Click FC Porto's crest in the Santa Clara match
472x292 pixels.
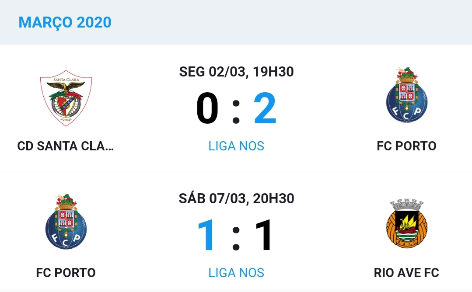[x=406, y=95]
